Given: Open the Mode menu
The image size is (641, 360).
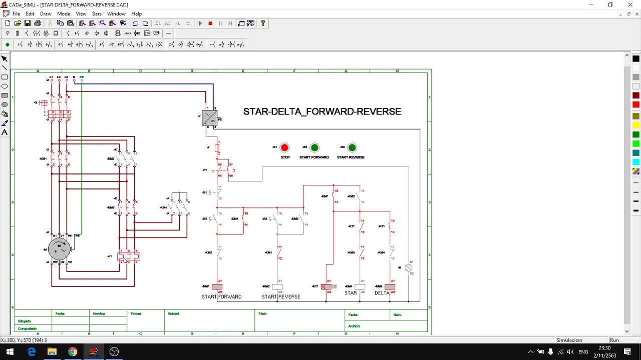Looking at the screenshot, I should 64,13.
